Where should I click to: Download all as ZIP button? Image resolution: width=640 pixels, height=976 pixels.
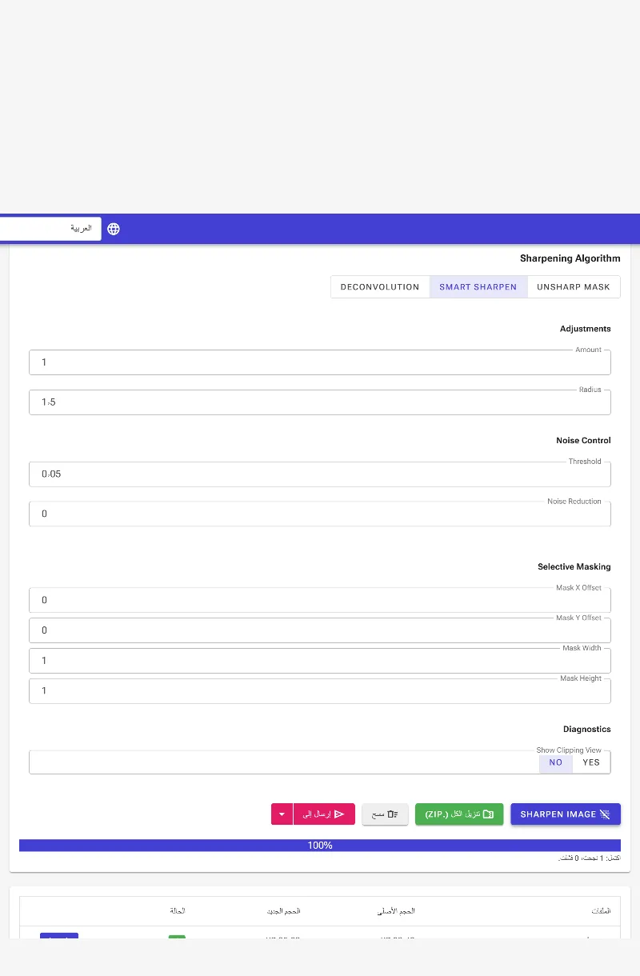(x=459, y=814)
